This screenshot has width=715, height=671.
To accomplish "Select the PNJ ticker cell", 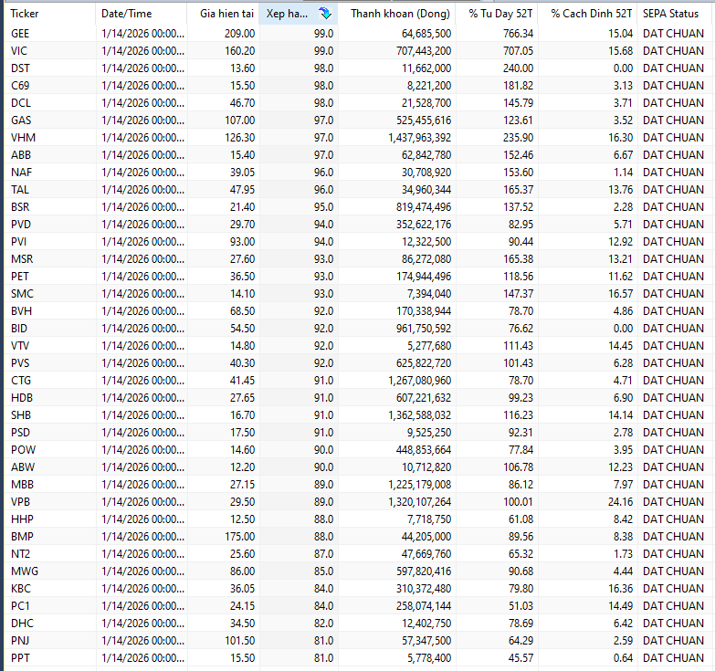I will click(x=20, y=640).
